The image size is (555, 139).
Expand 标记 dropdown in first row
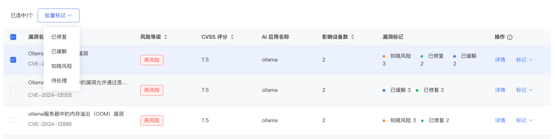pyautogui.click(x=524, y=60)
